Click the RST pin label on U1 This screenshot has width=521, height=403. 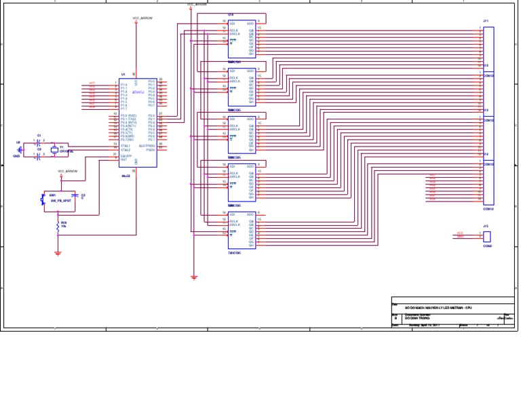click(x=123, y=159)
